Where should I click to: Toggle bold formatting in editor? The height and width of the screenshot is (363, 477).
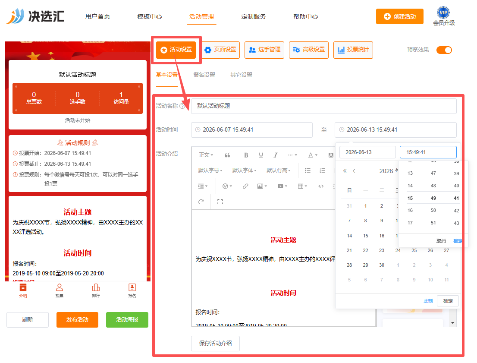(246, 155)
